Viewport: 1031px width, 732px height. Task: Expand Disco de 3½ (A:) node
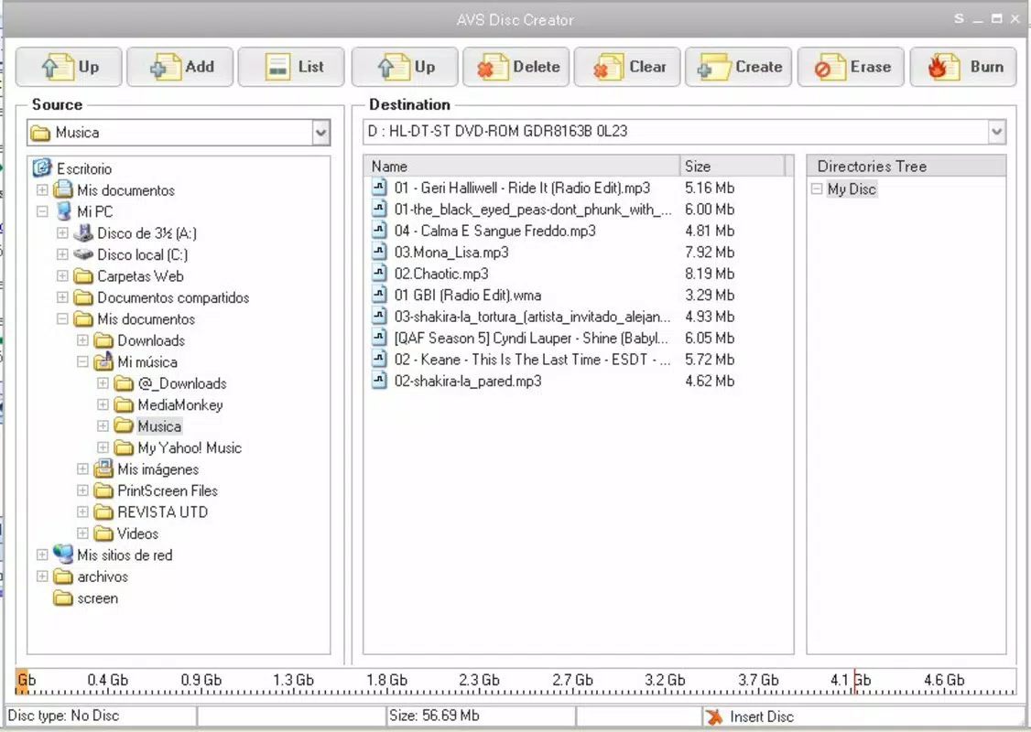(x=62, y=232)
